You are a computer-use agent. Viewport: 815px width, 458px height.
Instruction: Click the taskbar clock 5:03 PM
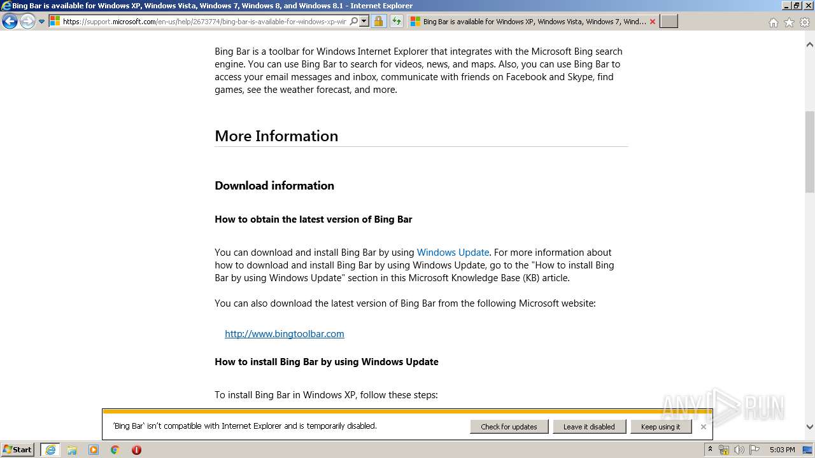click(783, 450)
